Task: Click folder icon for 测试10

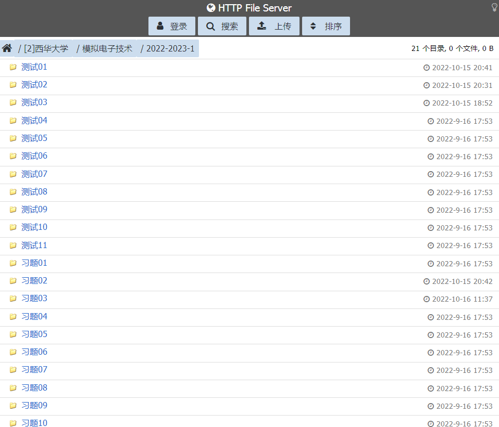Action: click(13, 227)
